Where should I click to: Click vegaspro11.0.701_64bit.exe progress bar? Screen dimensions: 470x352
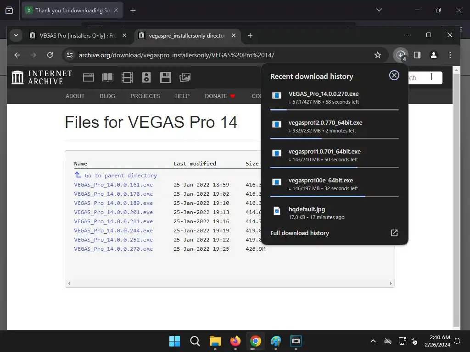pyautogui.click(x=335, y=168)
